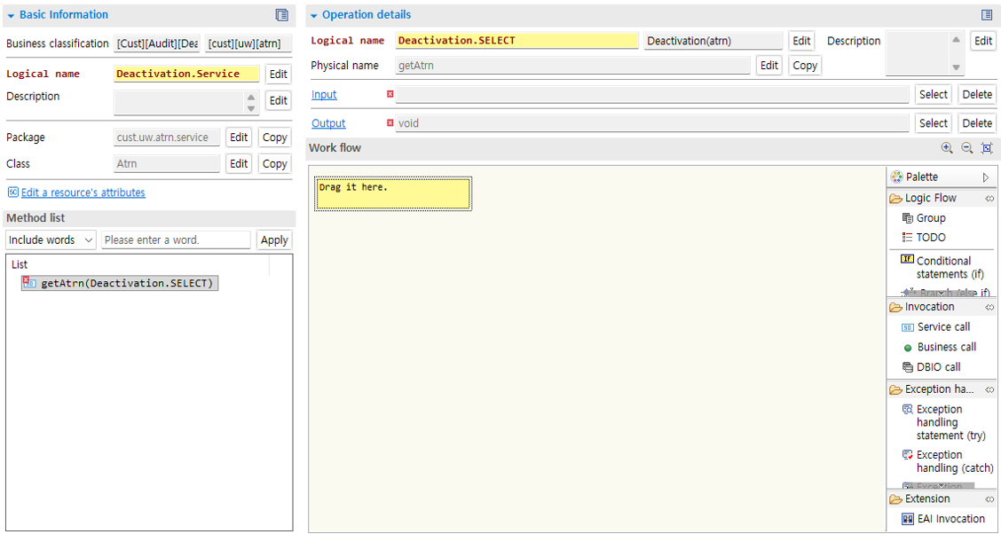
Task: Click the search word input field
Action: coord(176,240)
